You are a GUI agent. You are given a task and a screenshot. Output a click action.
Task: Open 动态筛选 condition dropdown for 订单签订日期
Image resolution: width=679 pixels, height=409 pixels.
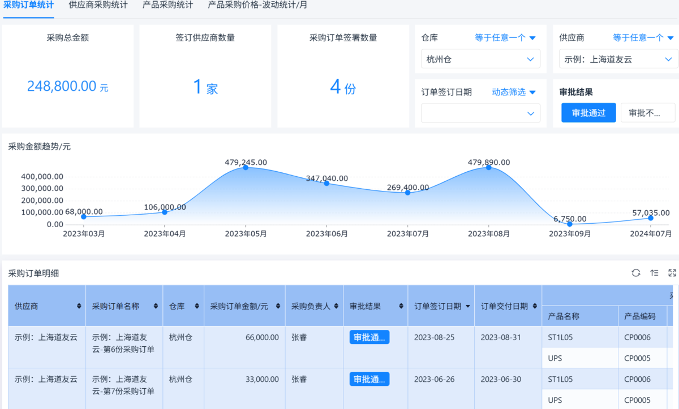(x=513, y=92)
